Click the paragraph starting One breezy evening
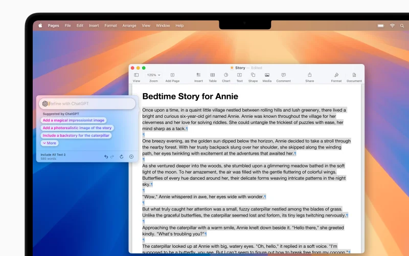The height and width of the screenshot is (256, 409). 246,147
